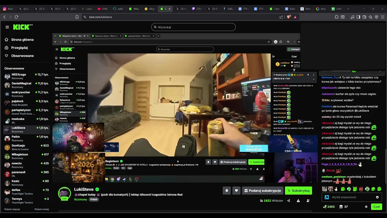Viewport: 387px width, 218px height.
Task: Click the Kick logo
Action: pos(23,27)
